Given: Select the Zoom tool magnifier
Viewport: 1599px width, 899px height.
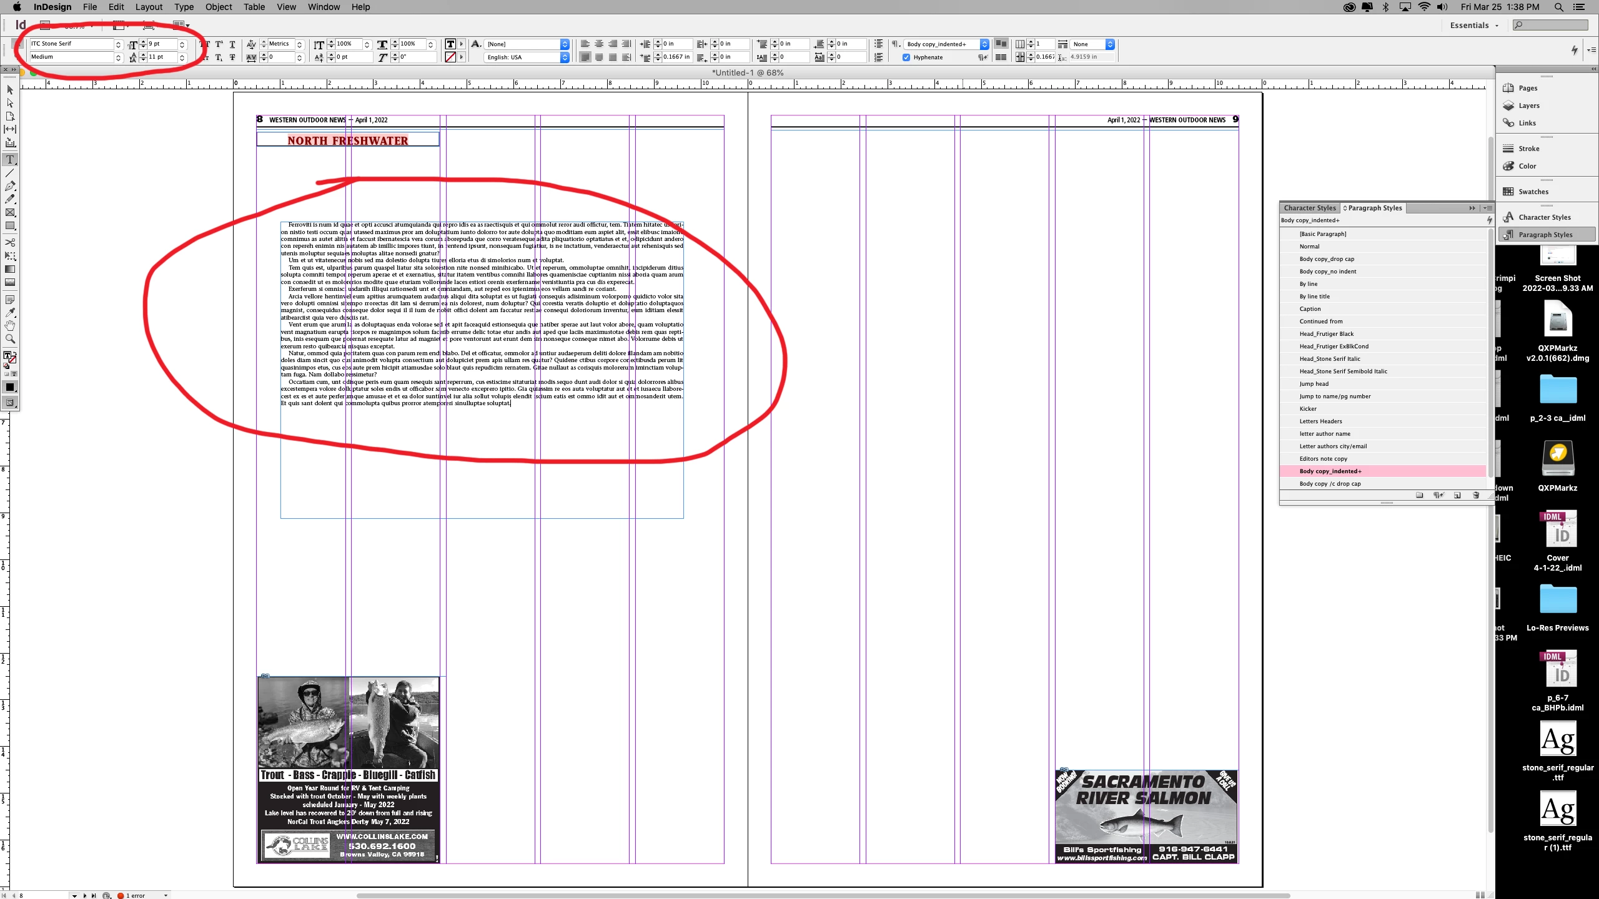Looking at the screenshot, I should click(x=10, y=339).
